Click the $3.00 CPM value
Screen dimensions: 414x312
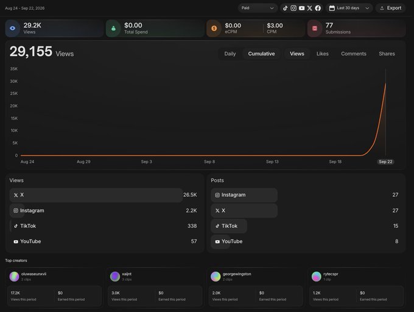click(275, 26)
